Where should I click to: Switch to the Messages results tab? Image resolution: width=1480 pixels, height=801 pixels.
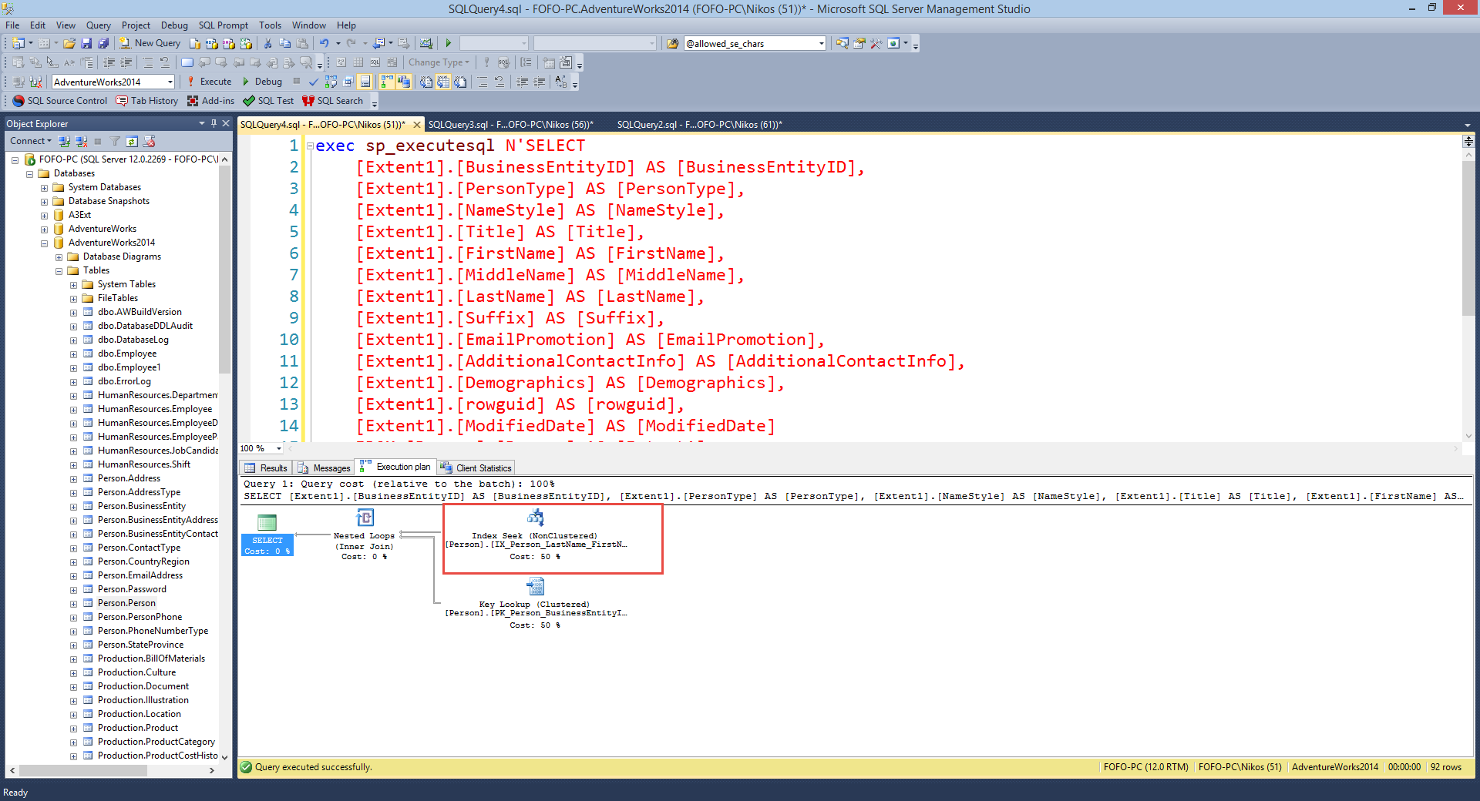coord(325,468)
